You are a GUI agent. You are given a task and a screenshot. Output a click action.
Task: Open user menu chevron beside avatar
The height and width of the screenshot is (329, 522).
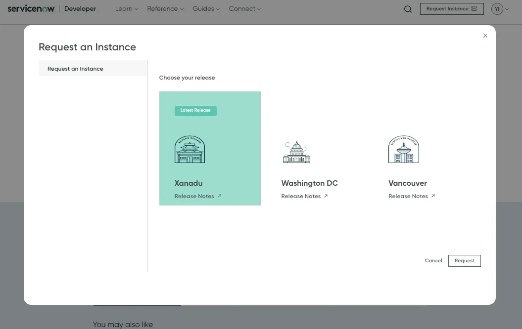[x=507, y=9]
